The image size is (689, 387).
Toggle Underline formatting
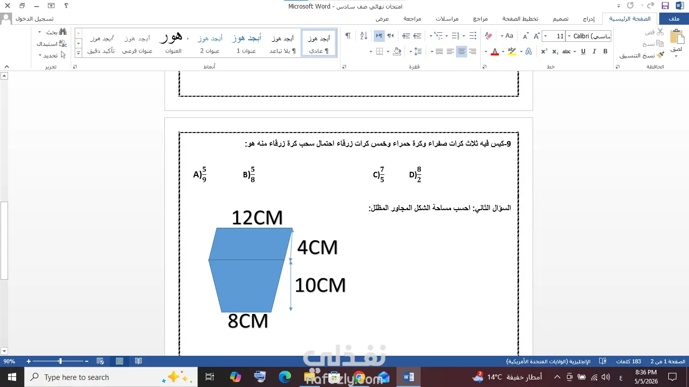[584, 51]
